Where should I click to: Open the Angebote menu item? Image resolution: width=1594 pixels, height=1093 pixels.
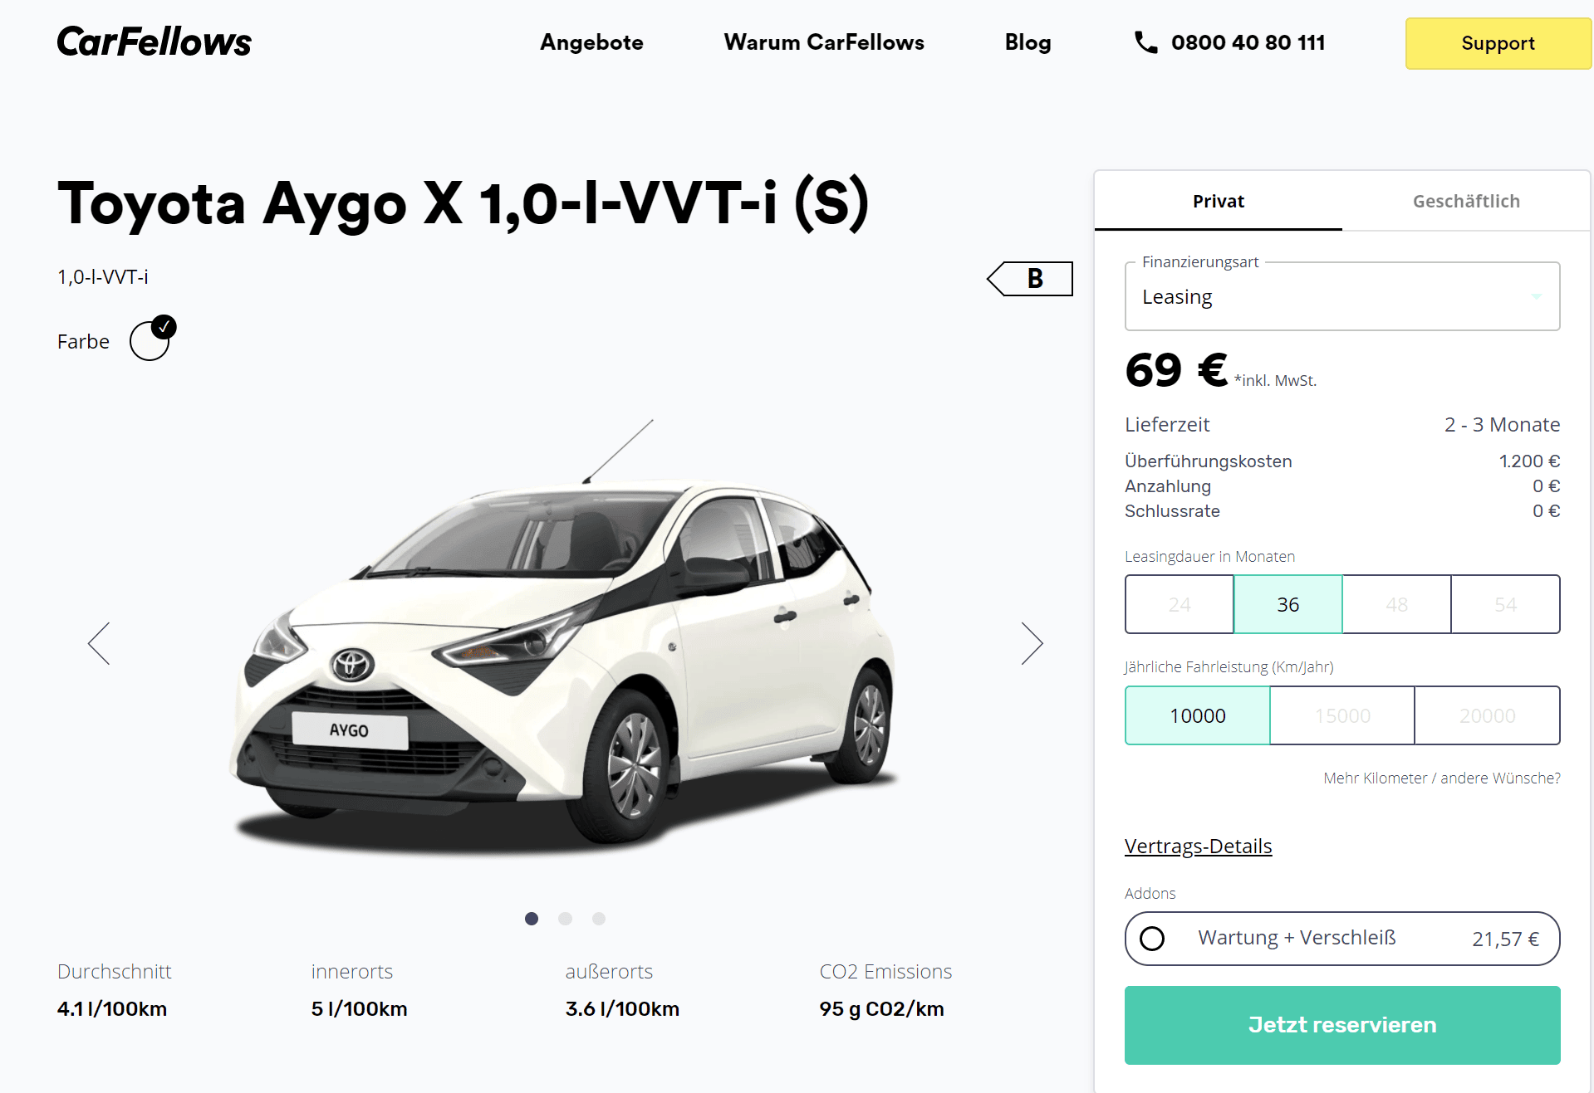(x=591, y=42)
